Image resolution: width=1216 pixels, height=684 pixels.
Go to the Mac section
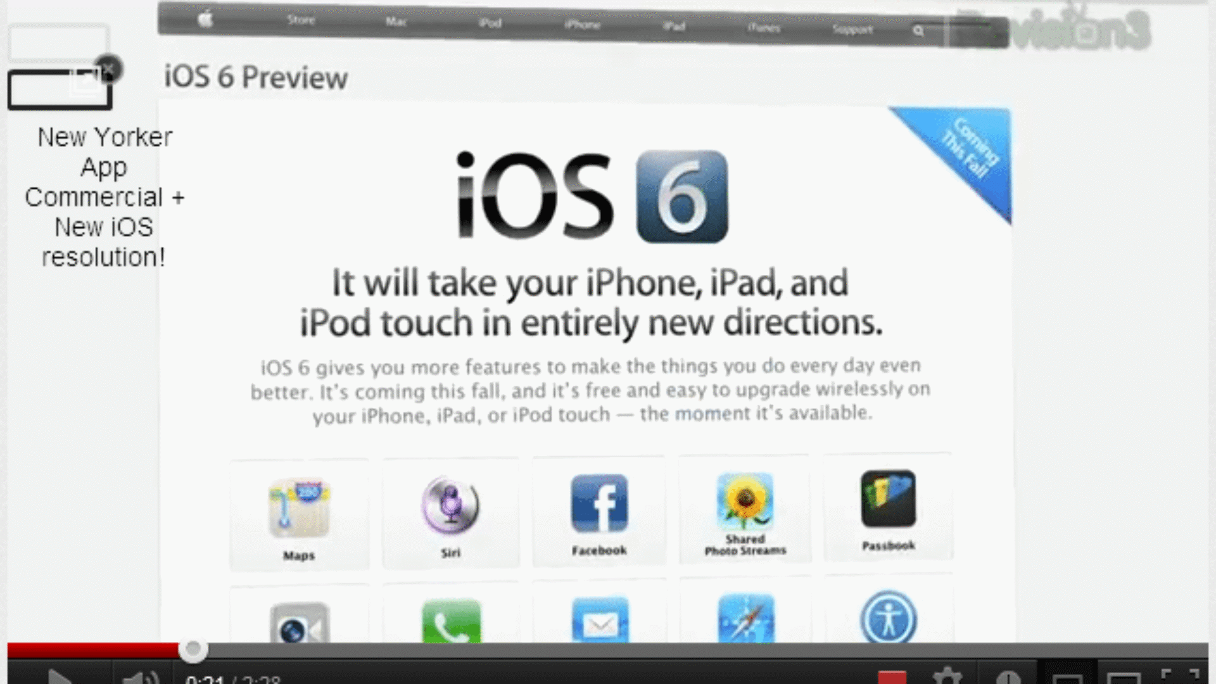coord(396,22)
